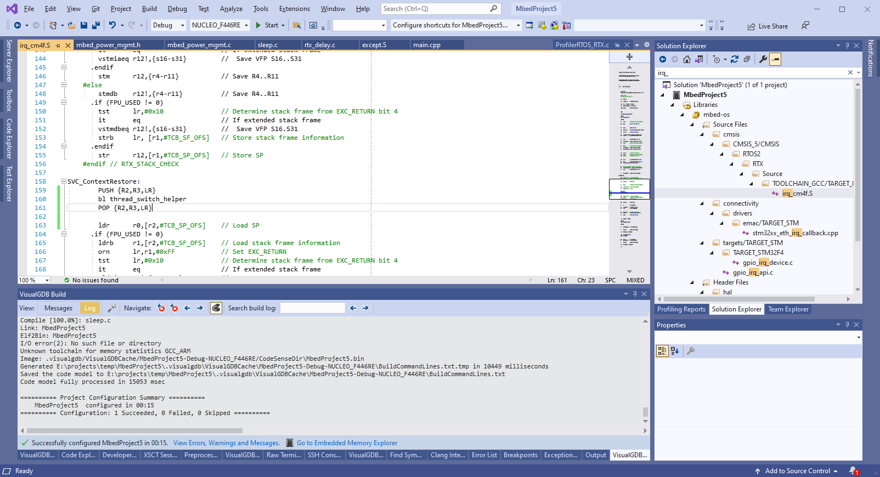Viewport: 880px width, 477px height.
Task: Click the Solution Explorer Home icon
Action: (x=687, y=59)
